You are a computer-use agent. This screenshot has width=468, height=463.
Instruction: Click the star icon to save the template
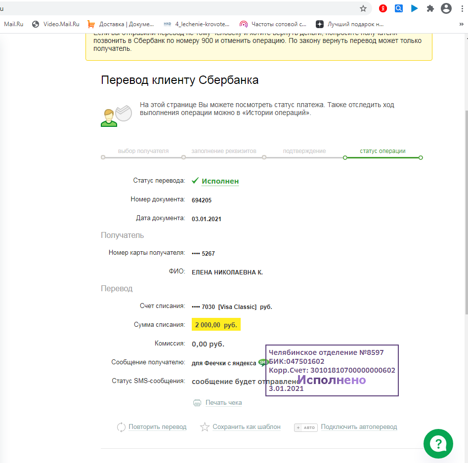(205, 427)
